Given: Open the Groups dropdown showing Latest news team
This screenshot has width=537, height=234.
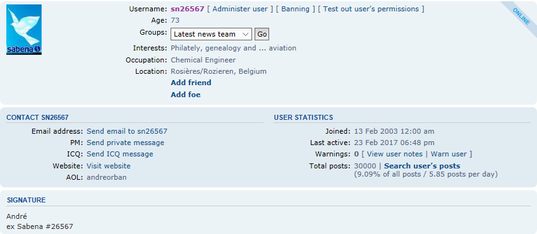Looking at the screenshot, I should coord(211,34).
